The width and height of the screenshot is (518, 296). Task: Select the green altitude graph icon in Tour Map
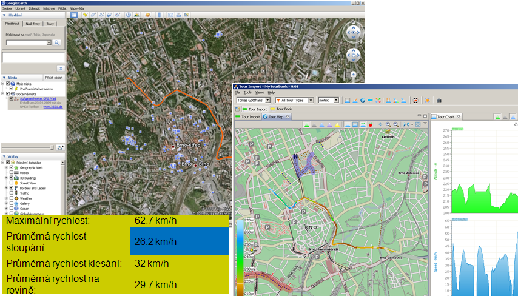pyautogui.click(x=307, y=124)
